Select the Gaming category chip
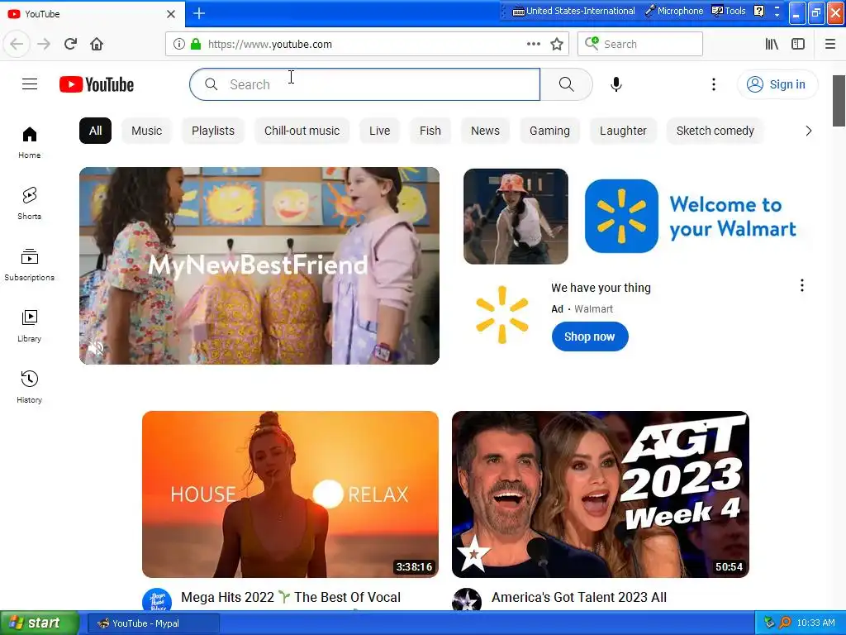846x635 pixels. pos(549,131)
